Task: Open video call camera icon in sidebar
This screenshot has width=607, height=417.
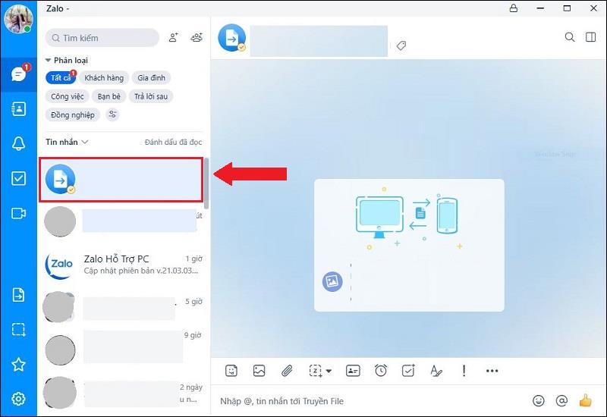Action: pos(18,213)
